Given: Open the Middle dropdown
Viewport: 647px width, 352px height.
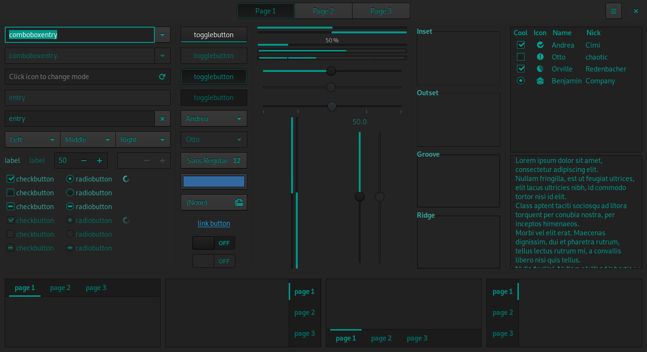Looking at the screenshot, I should tap(88, 140).
